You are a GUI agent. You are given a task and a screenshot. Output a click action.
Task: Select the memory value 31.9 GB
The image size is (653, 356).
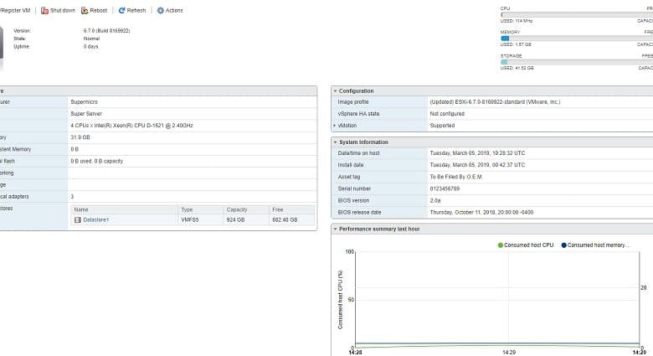80,137
